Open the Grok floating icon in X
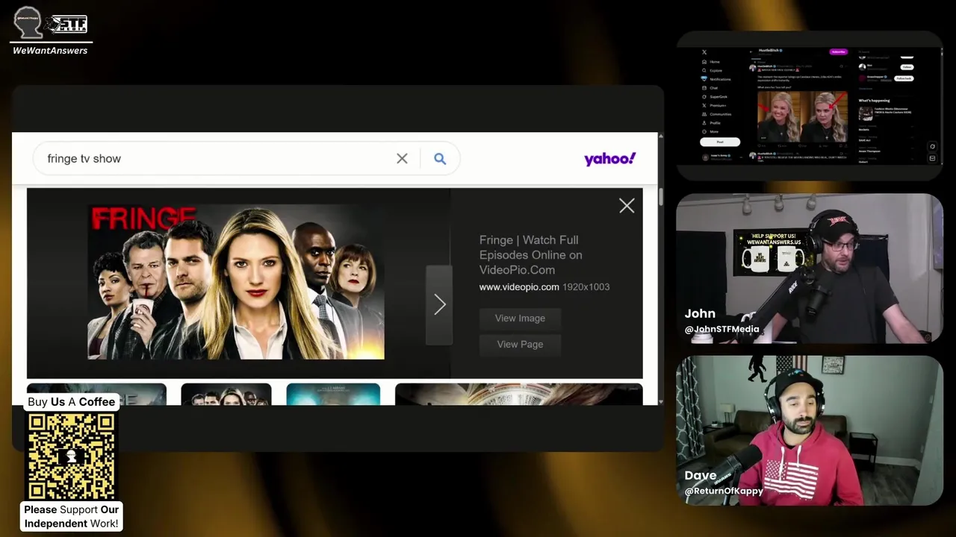The image size is (956, 537). pos(932,146)
